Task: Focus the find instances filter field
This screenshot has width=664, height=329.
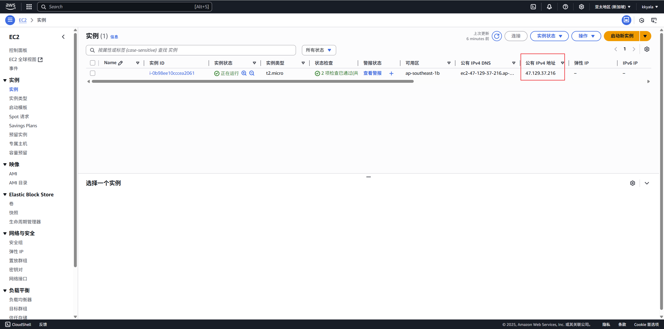Action: point(191,50)
